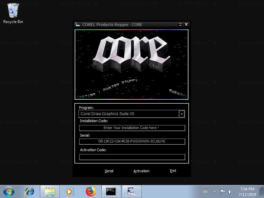The image size is (264, 198).
Task: Click the empty Activation Code field
Action: click(132, 157)
